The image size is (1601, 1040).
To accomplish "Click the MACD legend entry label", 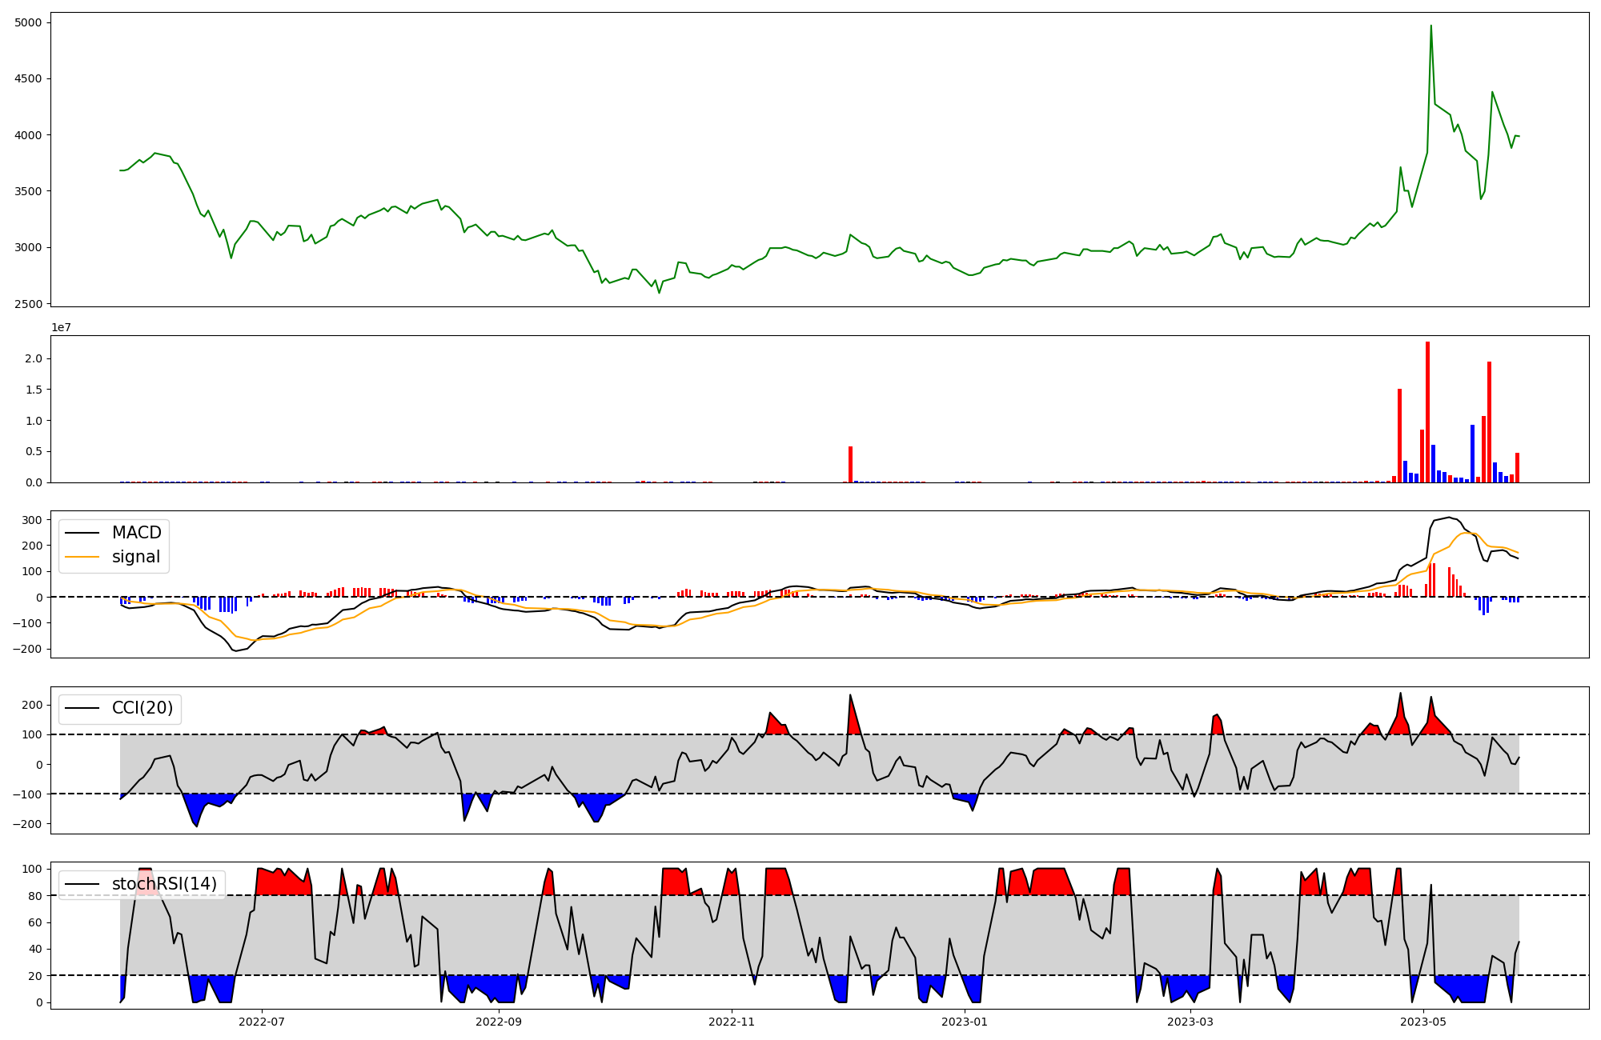I will (x=136, y=533).
